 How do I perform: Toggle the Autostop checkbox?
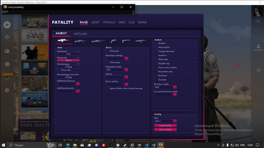(107, 51)
